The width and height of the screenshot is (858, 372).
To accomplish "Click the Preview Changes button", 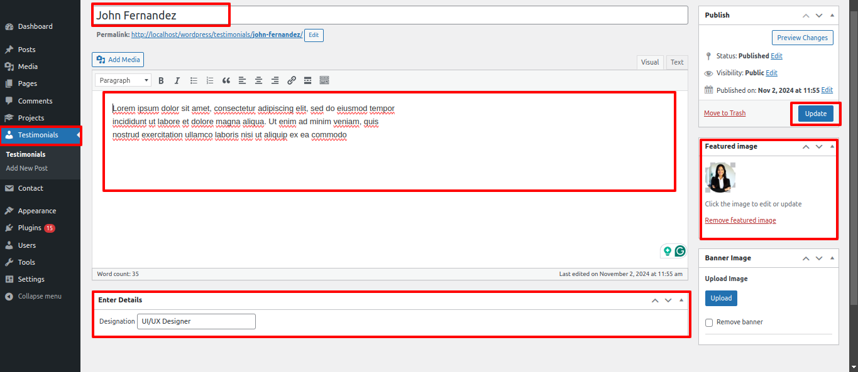I will [x=803, y=38].
